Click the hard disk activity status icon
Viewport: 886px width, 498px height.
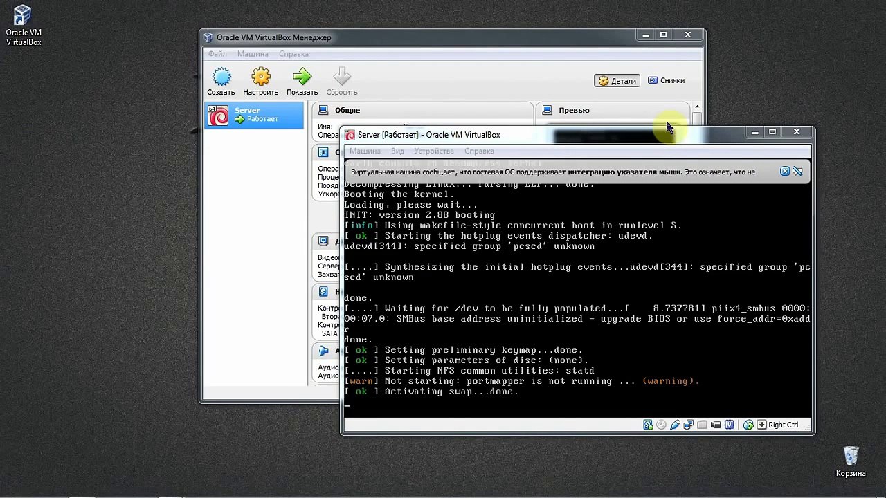(x=648, y=425)
